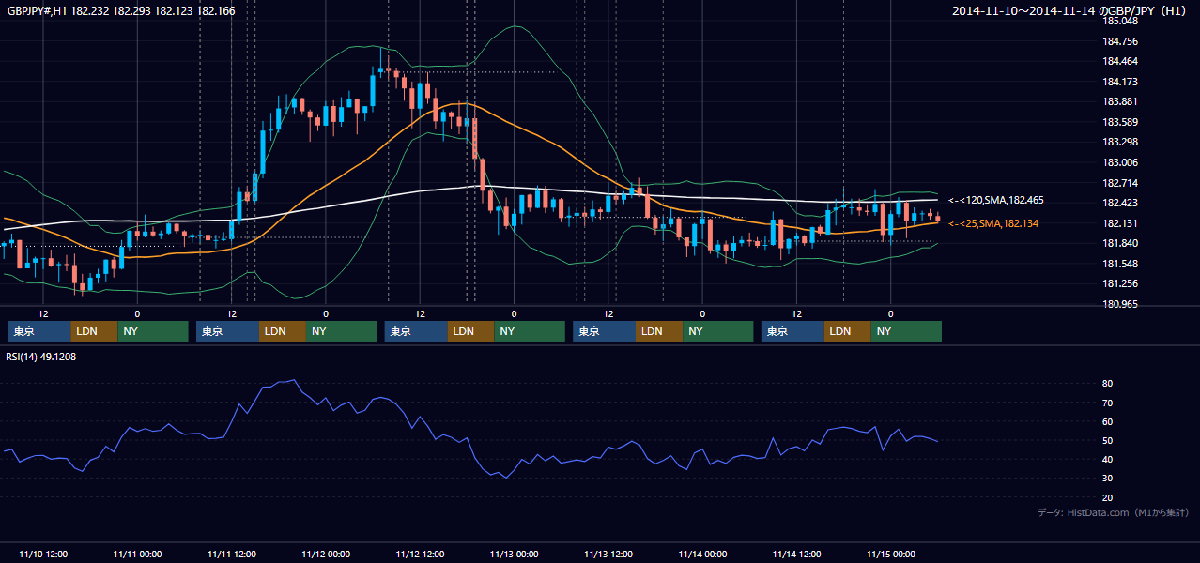Click the NY session block for 11/12

click(530, 331)
